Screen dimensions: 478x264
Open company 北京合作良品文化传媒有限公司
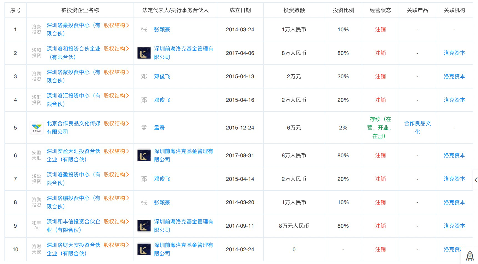click(x=74, y=128)
